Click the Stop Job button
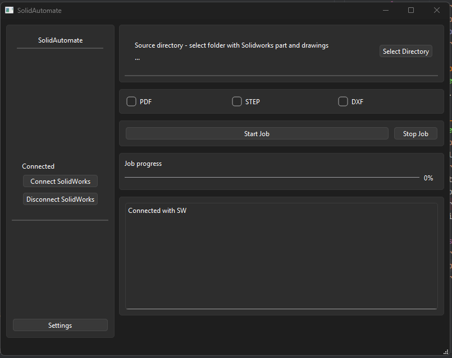The width and height of the screenshot is (452, 358). click(416, 133)
